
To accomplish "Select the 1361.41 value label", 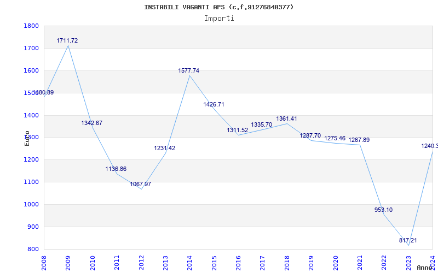I will click(286, 118).
